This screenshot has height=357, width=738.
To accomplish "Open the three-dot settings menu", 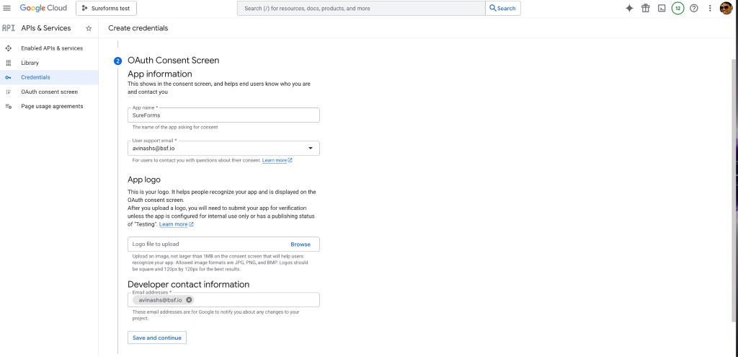I will [x=710, y=8].
